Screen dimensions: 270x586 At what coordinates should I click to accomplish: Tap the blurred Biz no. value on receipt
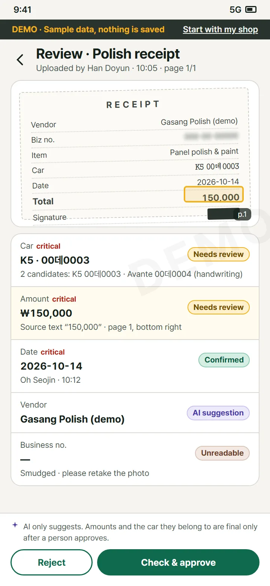point(211,136)
